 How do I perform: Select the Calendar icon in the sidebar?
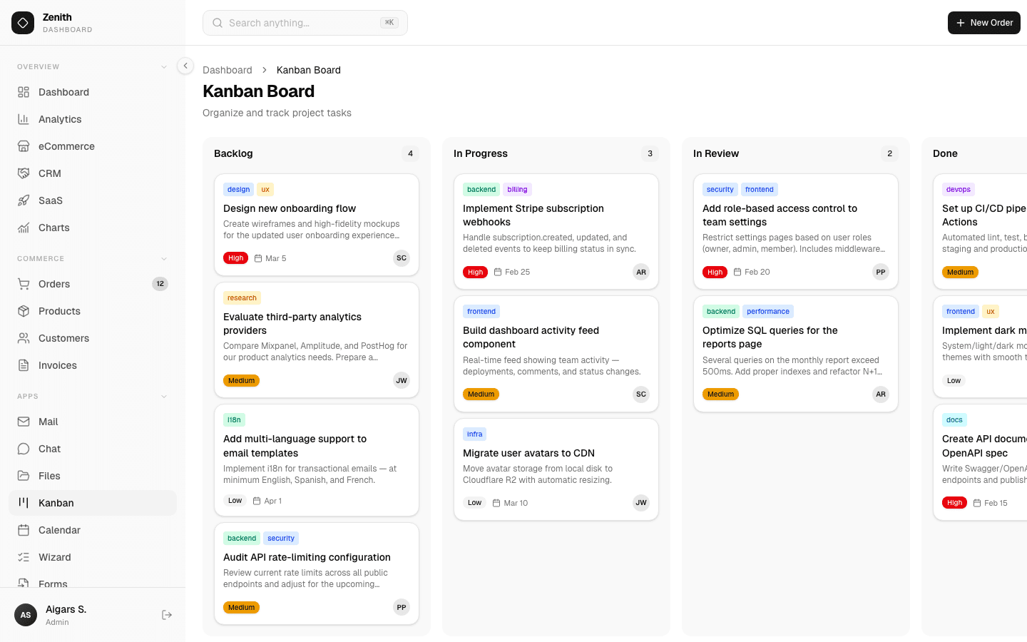[24, 530]
